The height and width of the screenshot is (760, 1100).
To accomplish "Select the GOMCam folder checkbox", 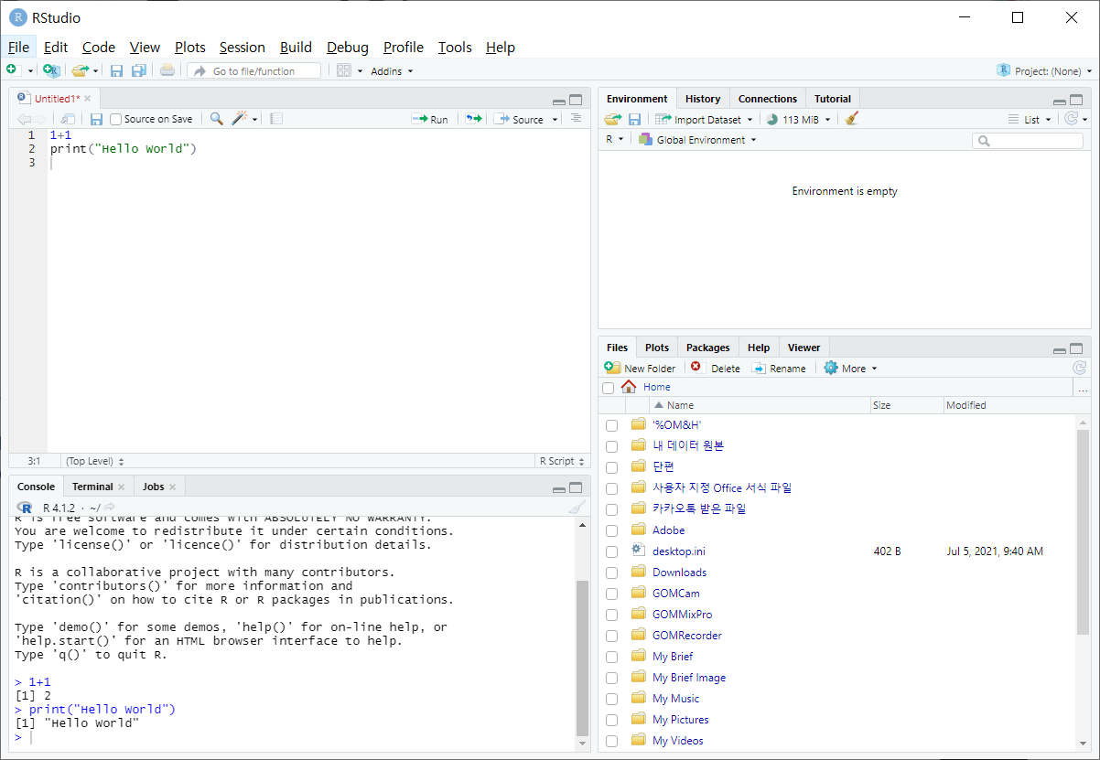I will [611, 594].
